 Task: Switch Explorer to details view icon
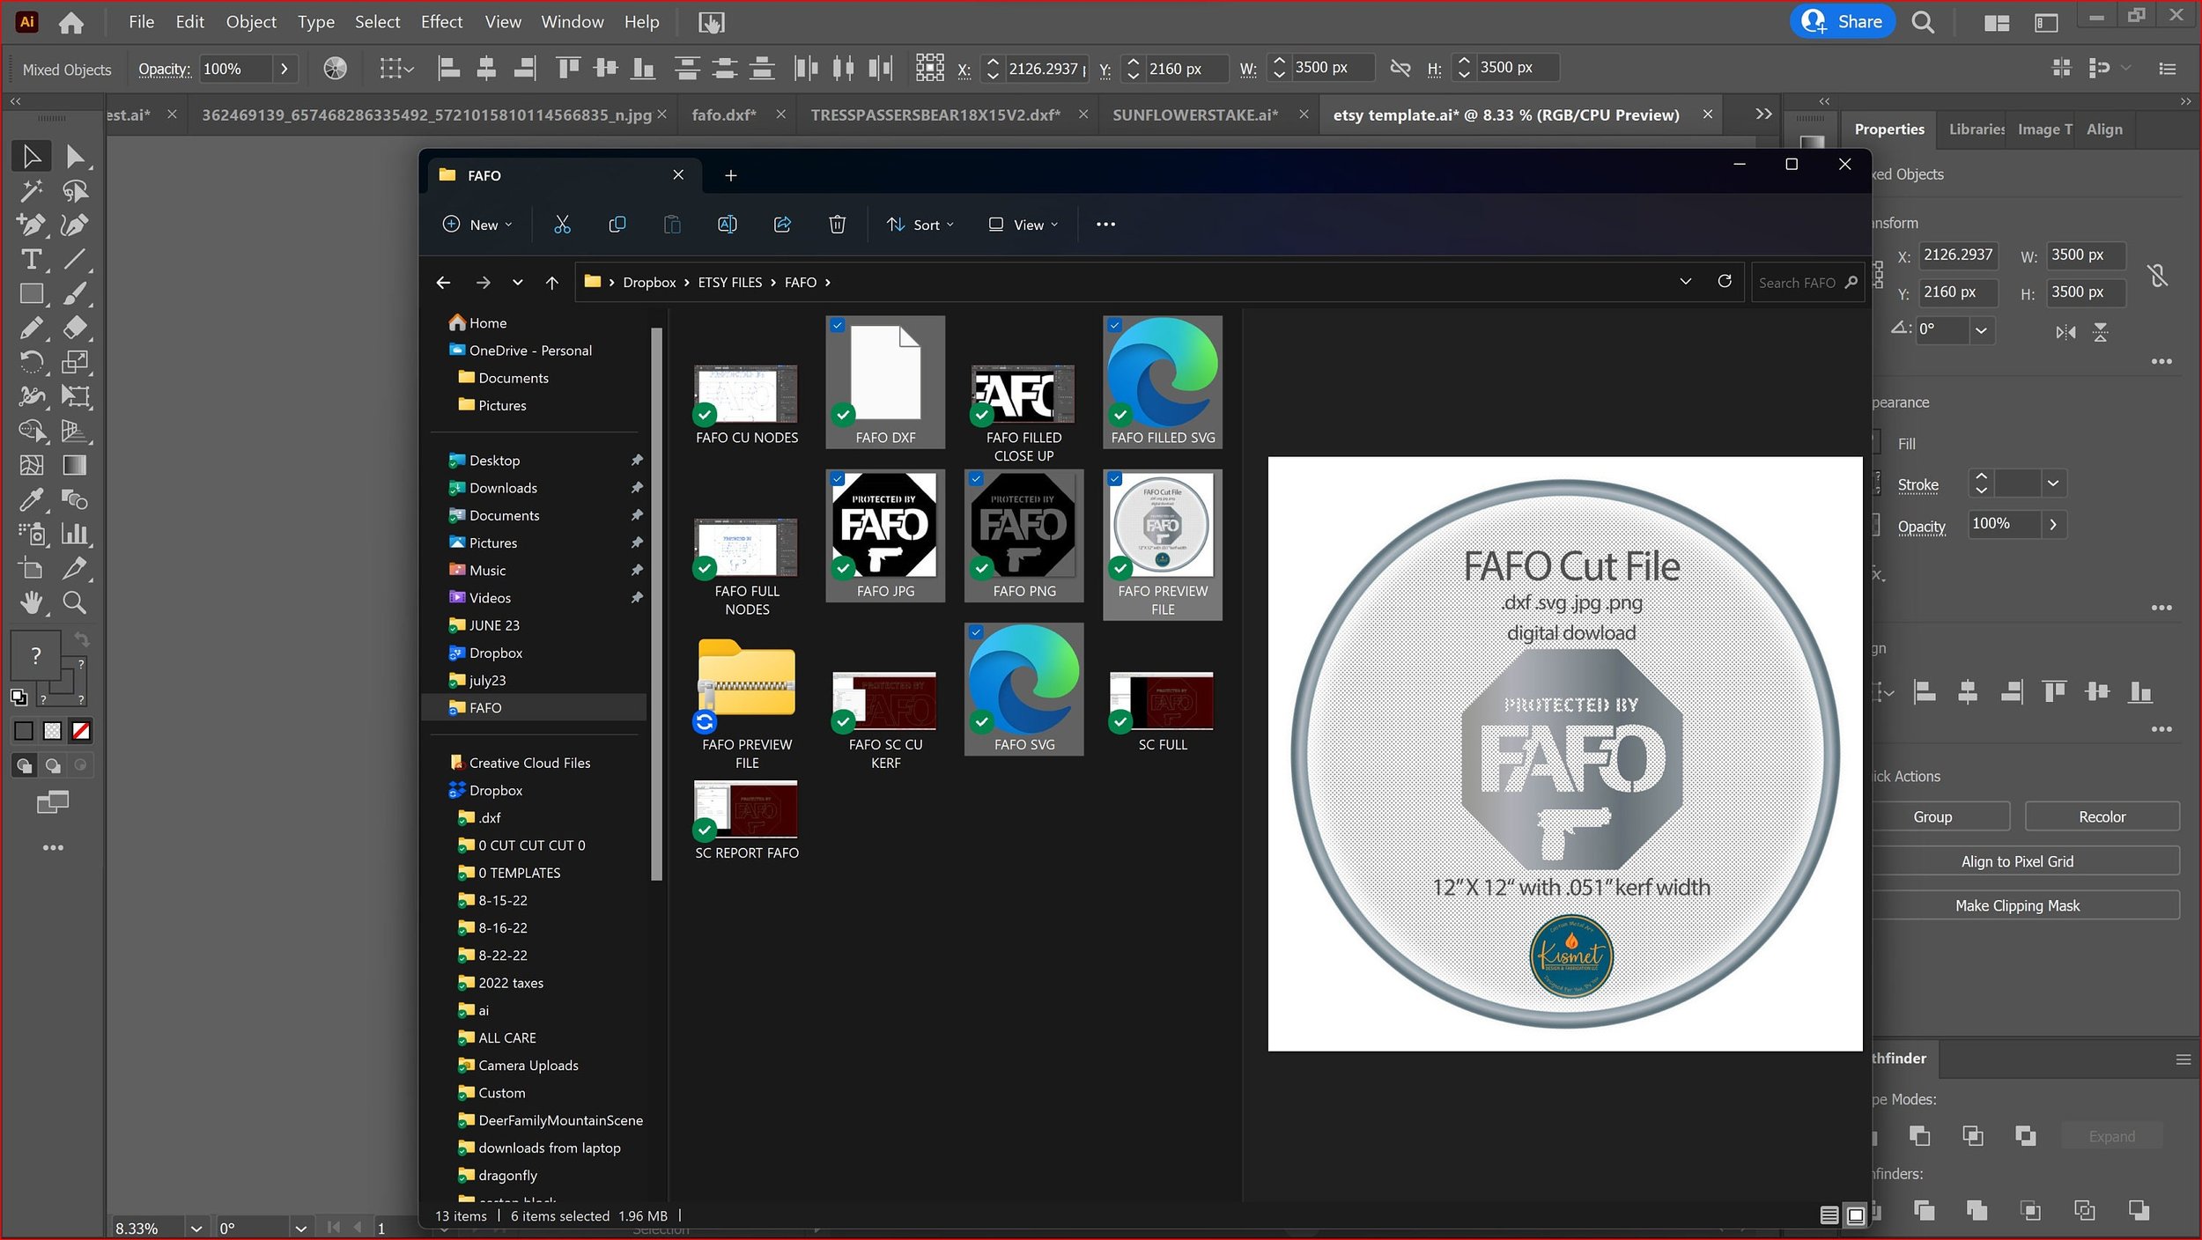(x=1829, y=1216)
